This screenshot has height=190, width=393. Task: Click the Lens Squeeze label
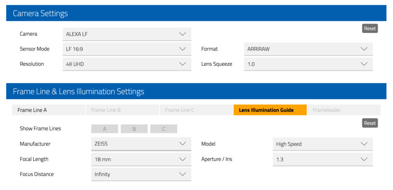tap(217, 64)
